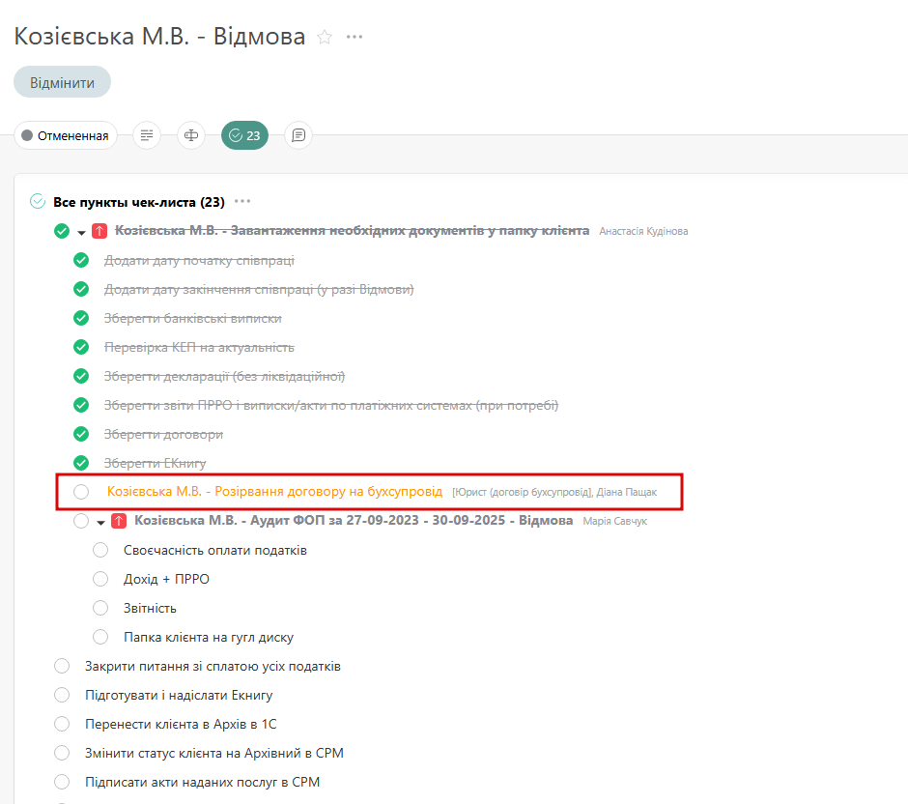Click the checklist circle icon beside Все пункты чек-листа
The width and height of the screenshot is (908, 804).
pyautogui.click(x=38, y=202)
